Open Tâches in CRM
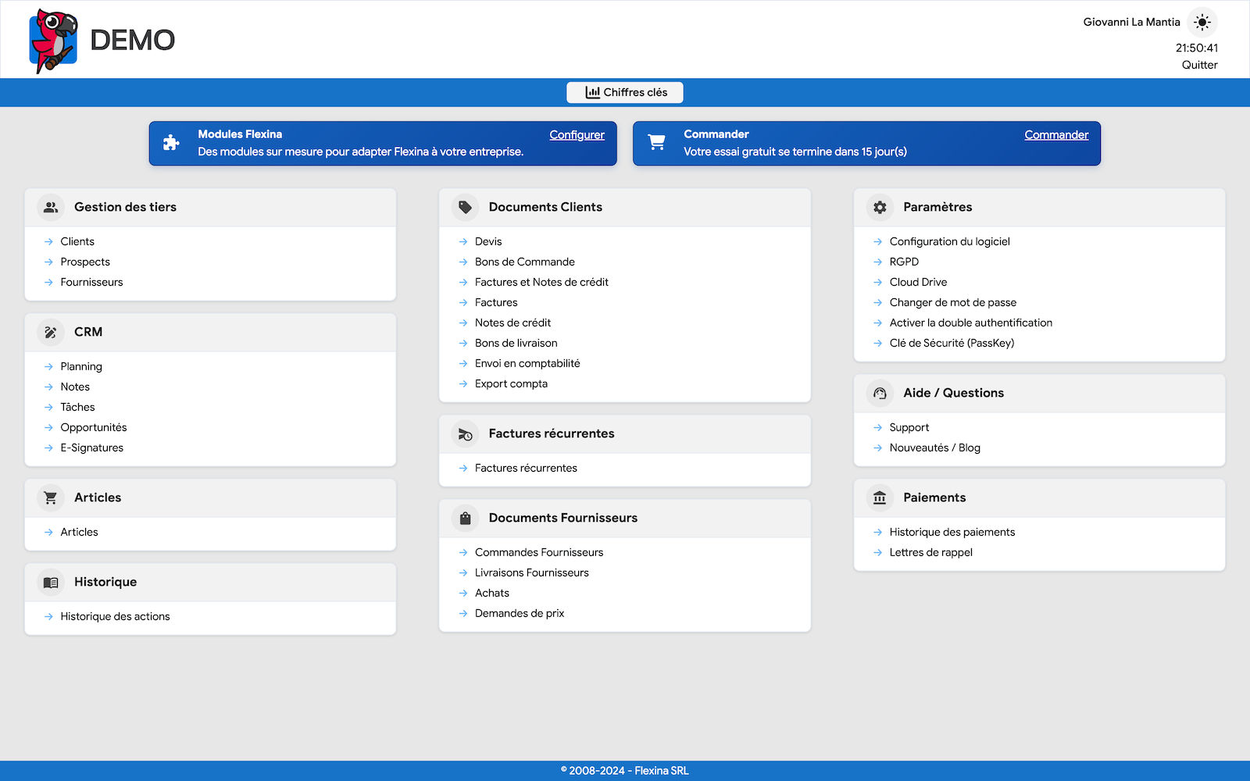This screenshot has width=1250, height=781. [77, 407]
